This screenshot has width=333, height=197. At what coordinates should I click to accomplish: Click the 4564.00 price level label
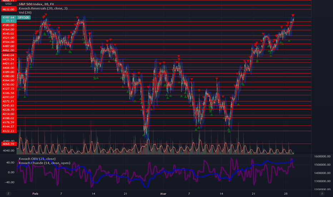pos(9,29)
